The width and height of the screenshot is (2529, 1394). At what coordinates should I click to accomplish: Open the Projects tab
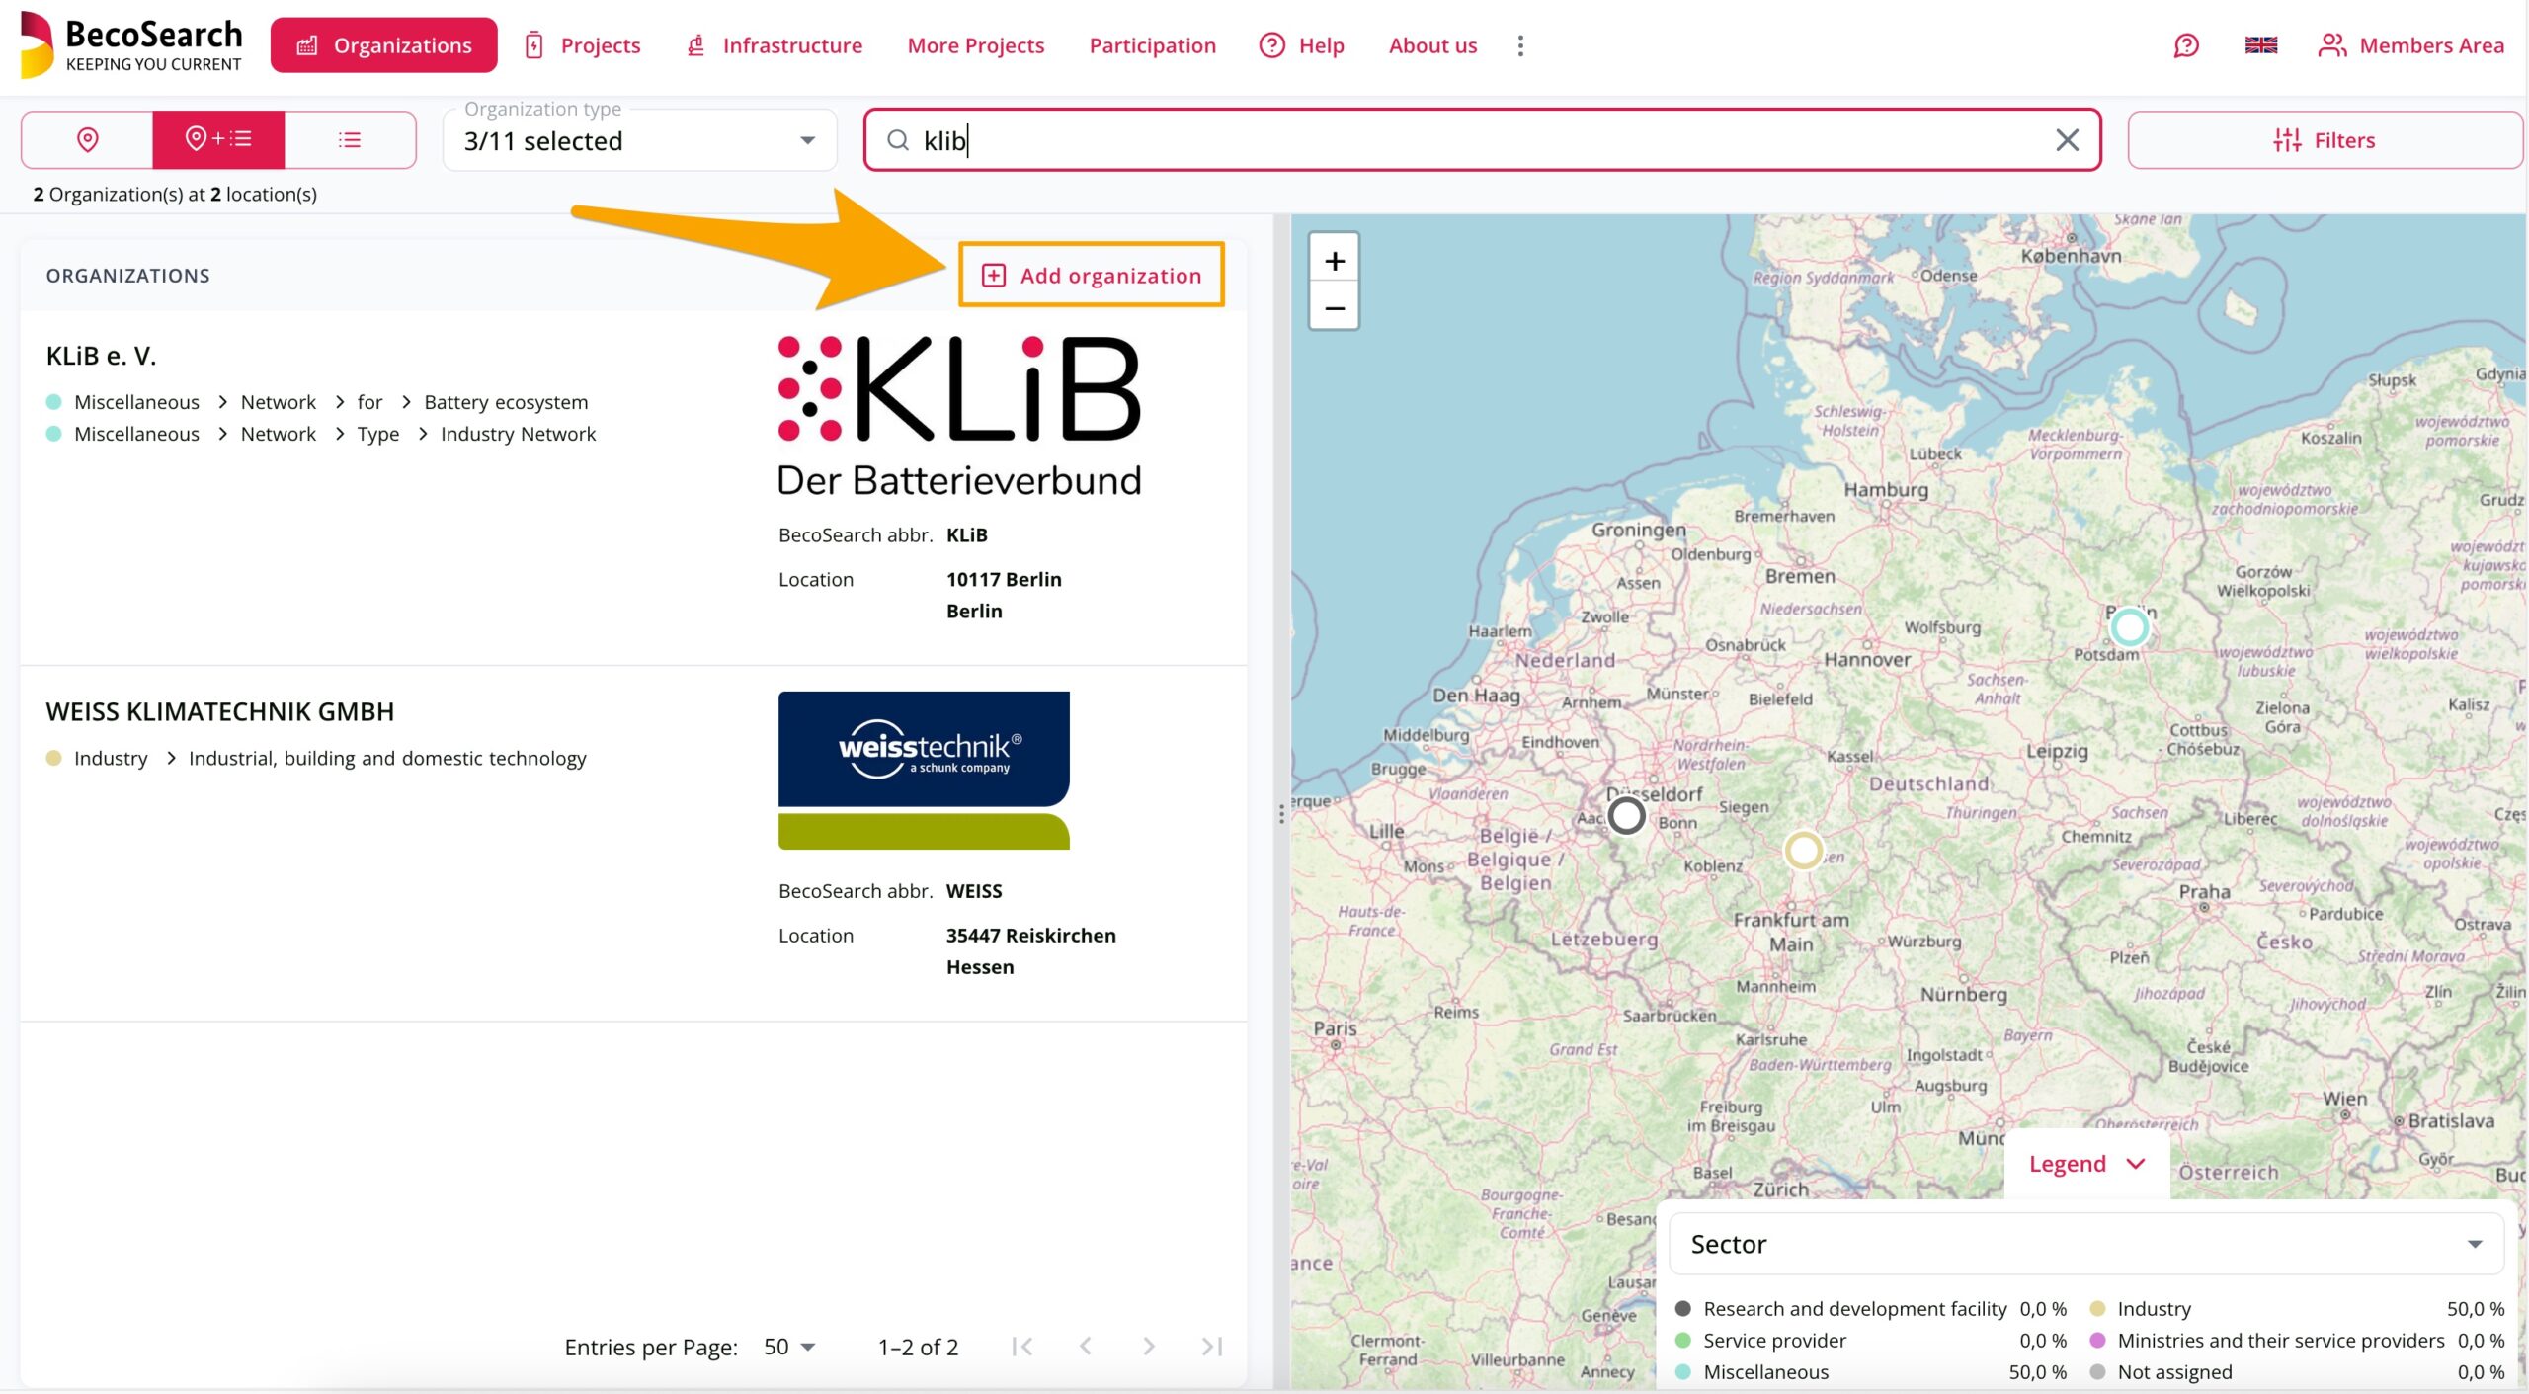point(582,45)
